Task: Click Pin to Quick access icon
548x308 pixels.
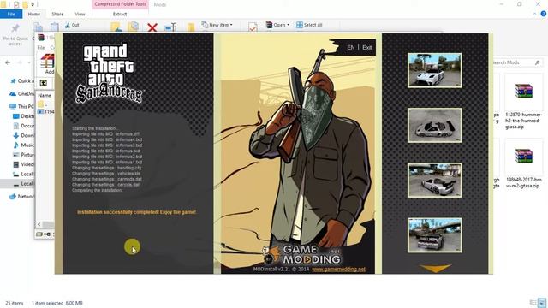Action: [x=15, y=29]
